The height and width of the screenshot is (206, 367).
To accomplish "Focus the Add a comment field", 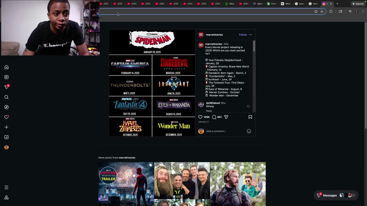I will 225,131.
